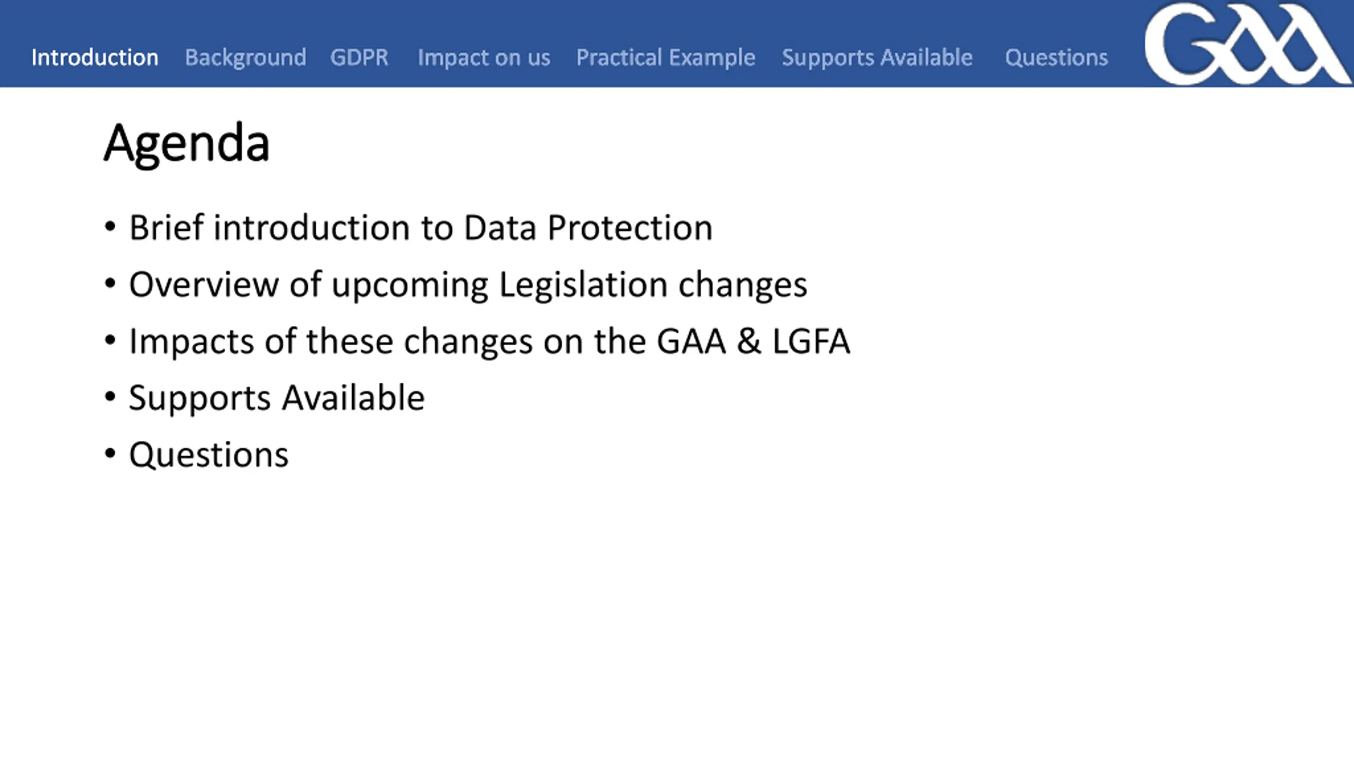Click the LGFA text in third bullet
This screenshot has height=761, width=1354.
pyautogui.click(x=811, y=341)
